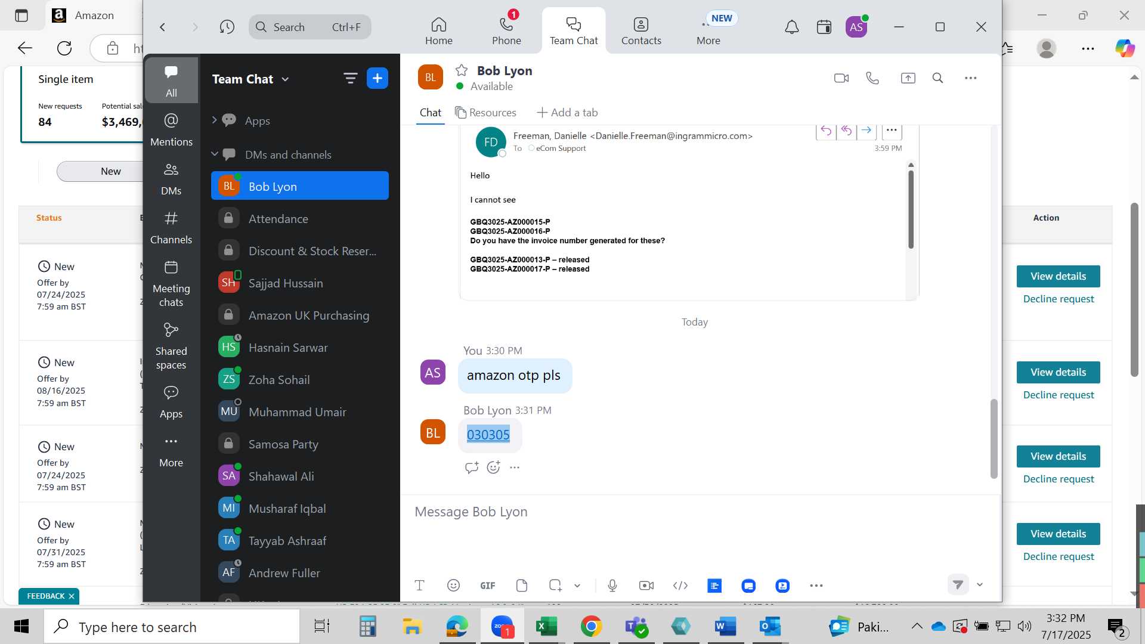Record a video message
Screen dimensions: 1145x644
click(646, 586)
